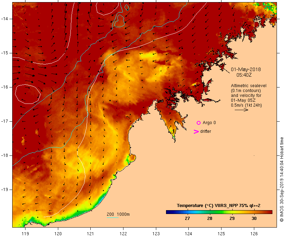Click longitude label 125
Screen dimensions: 286x237
(221, 234)
